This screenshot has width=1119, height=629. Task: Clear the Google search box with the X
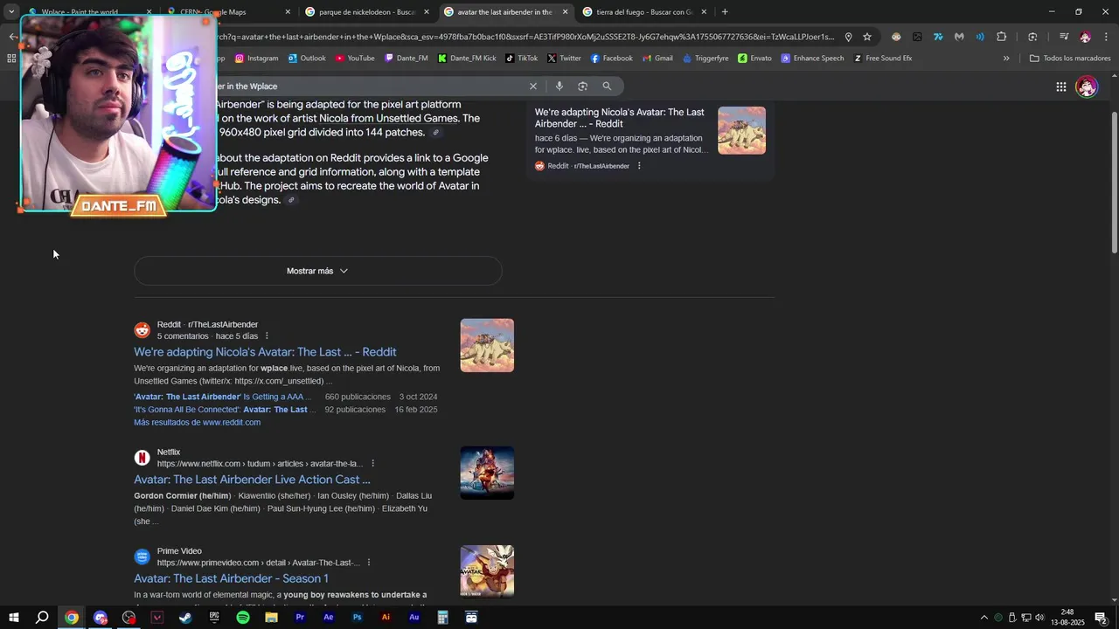[x=532, y=86]
